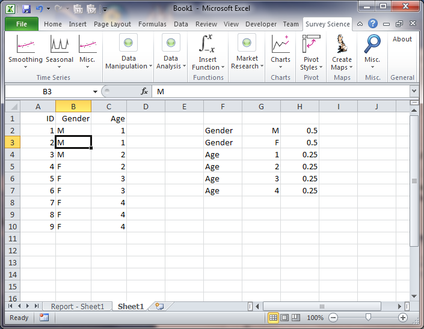Click the 100% zoom level
Image resolution: width=424 pixels, height=329 pixels.
pyautogui.click(x=315, y=318)
